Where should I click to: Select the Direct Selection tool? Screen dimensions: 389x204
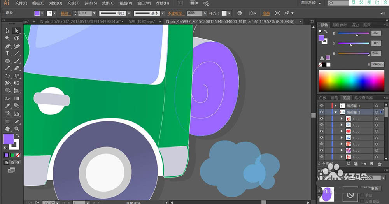point(16,31)
